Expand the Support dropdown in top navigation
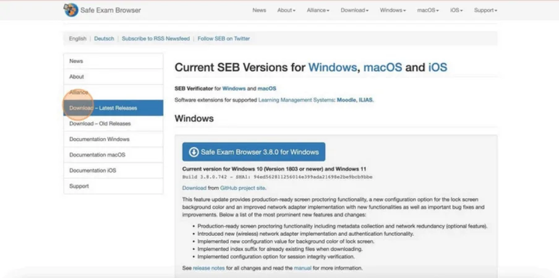 coord(485,11)
